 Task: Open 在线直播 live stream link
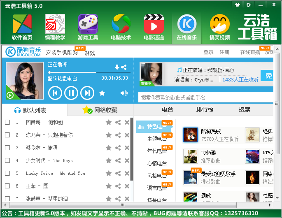click(x=250, y=52)
